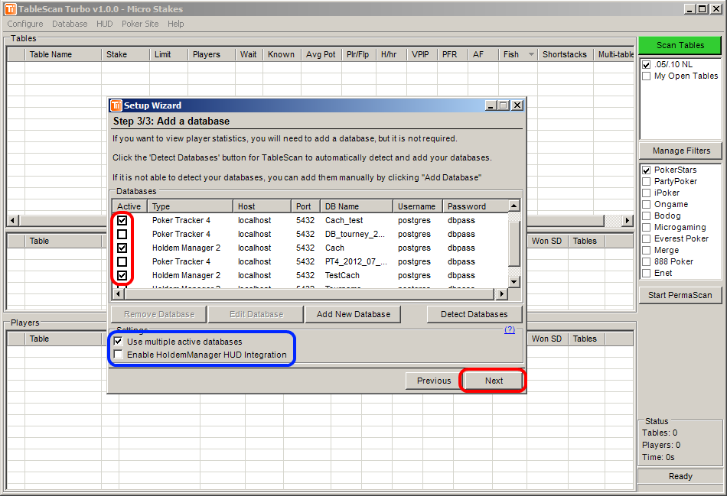Sort tables by Shortstacks column

tap(566, 55)
